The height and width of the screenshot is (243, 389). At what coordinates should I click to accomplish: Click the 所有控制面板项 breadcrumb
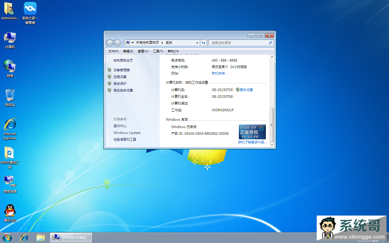pos(147,43)
